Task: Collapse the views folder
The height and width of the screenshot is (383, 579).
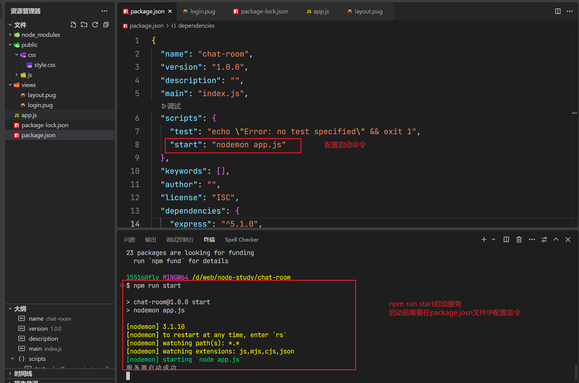Action: (x=60, y=85)
